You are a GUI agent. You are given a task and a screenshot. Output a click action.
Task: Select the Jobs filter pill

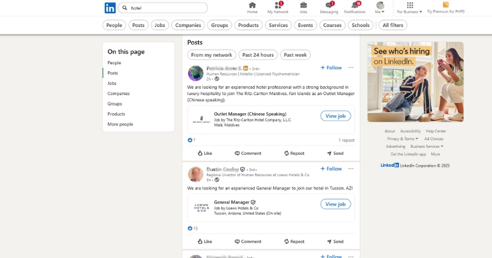[160, 25]
